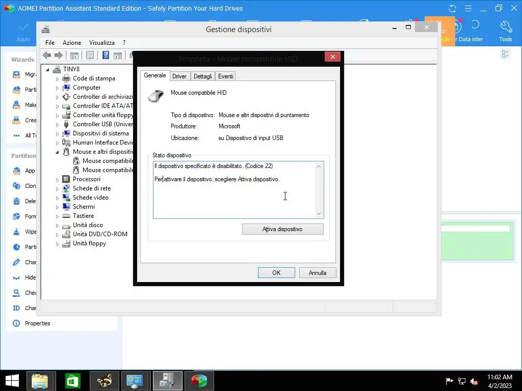Select the second Mouse compatibile tree row
Image resolution: width=522 pixels, height=391 pixels.
click(103, 170)
